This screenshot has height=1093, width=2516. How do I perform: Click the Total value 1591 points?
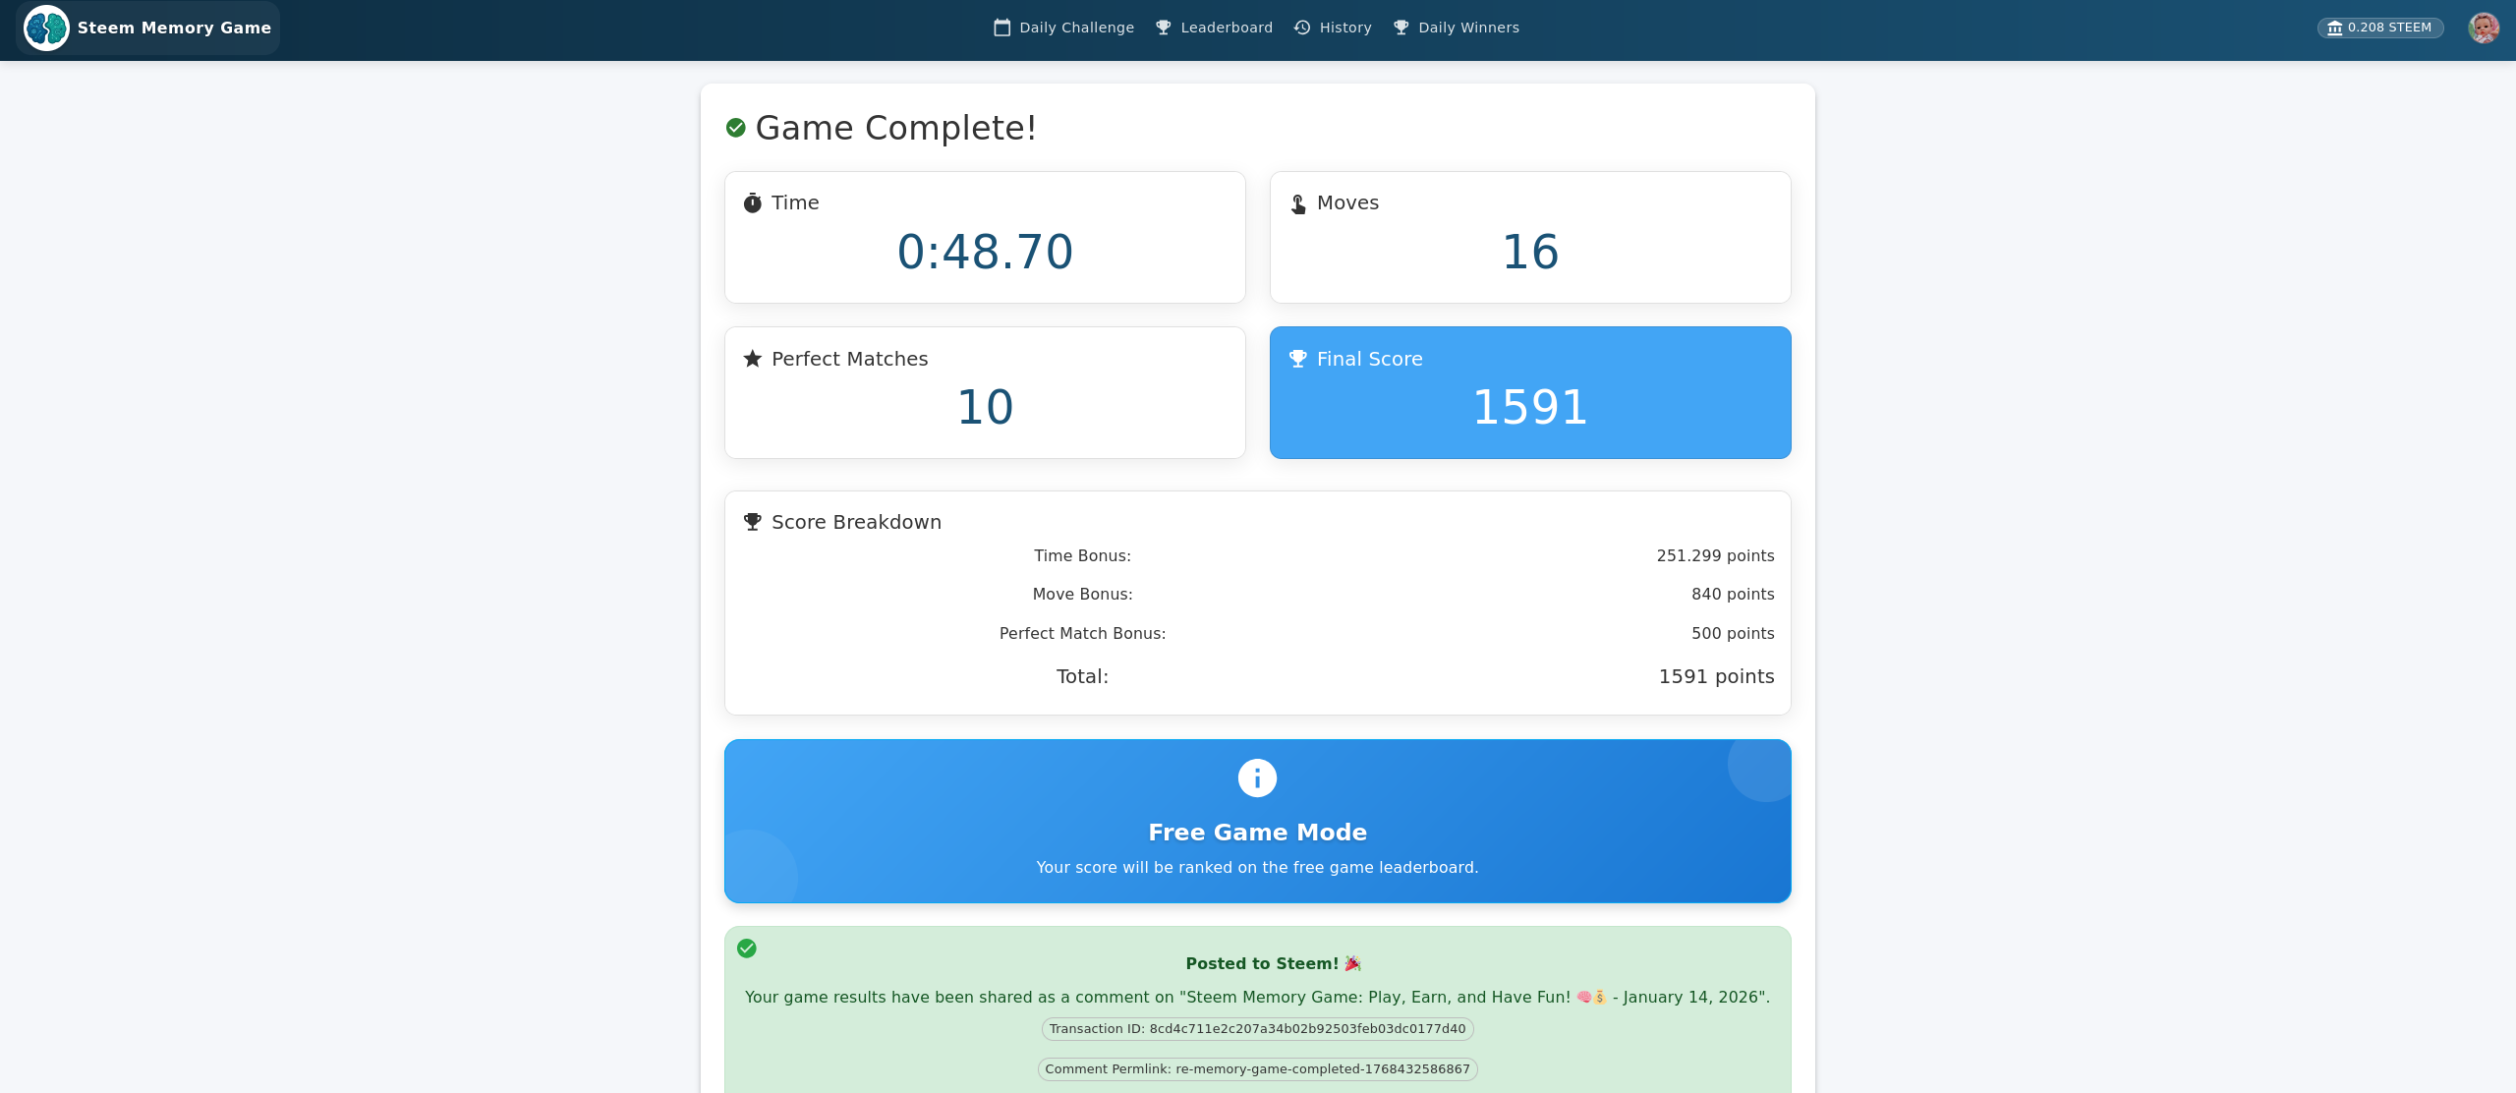(x=1716, y=676)
